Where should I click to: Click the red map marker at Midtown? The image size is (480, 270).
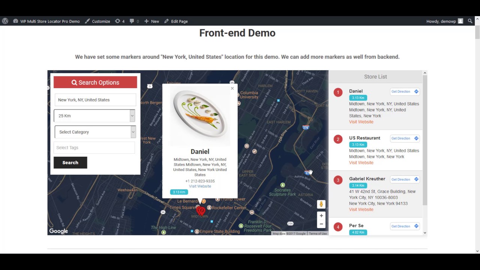[201, 211]
